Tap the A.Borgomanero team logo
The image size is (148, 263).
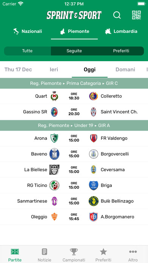point(93,217)
